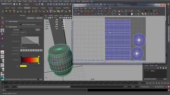Toggle layer1 reference R box
This screenshot has height=95, width=170.
click(148, 71)
